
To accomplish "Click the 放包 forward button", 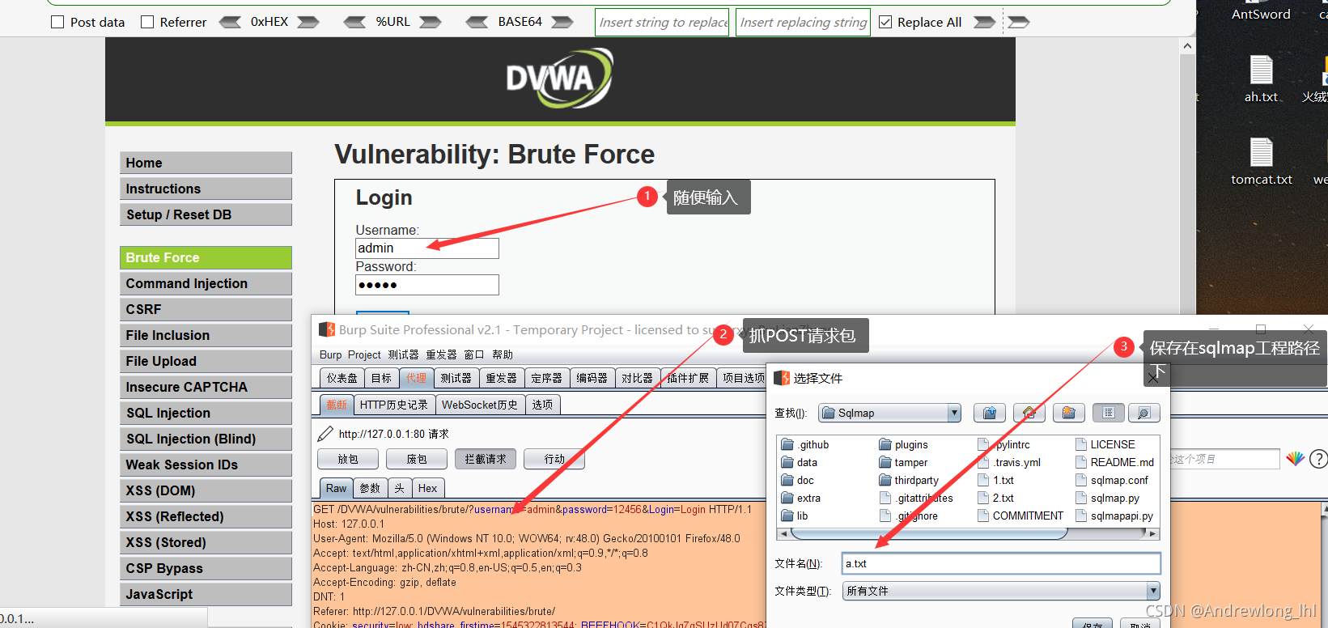I will (348, 459).
